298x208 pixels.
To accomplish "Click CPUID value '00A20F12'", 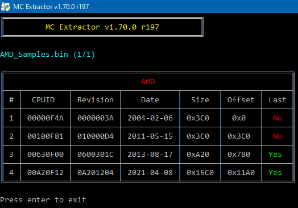I will 45,172.
